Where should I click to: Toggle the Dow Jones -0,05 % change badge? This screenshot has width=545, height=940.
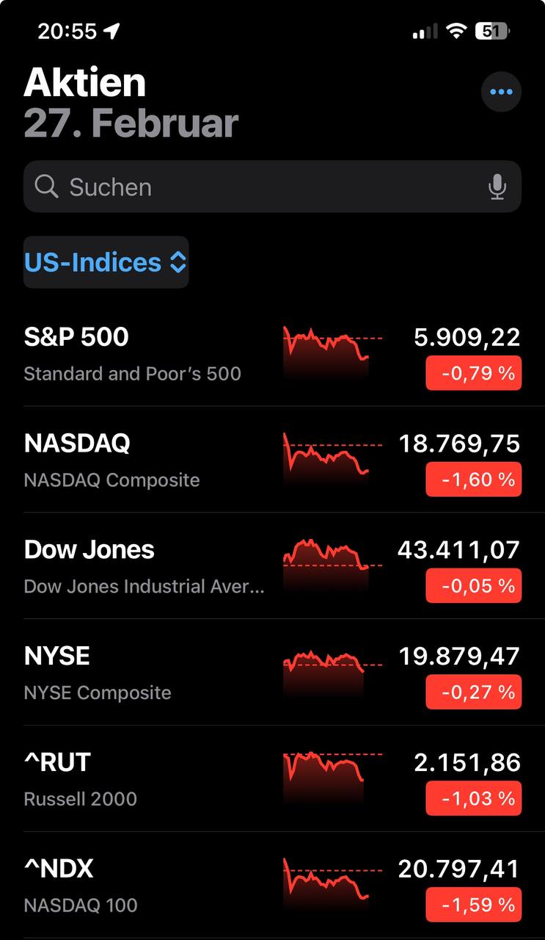[x=473, y=586]
